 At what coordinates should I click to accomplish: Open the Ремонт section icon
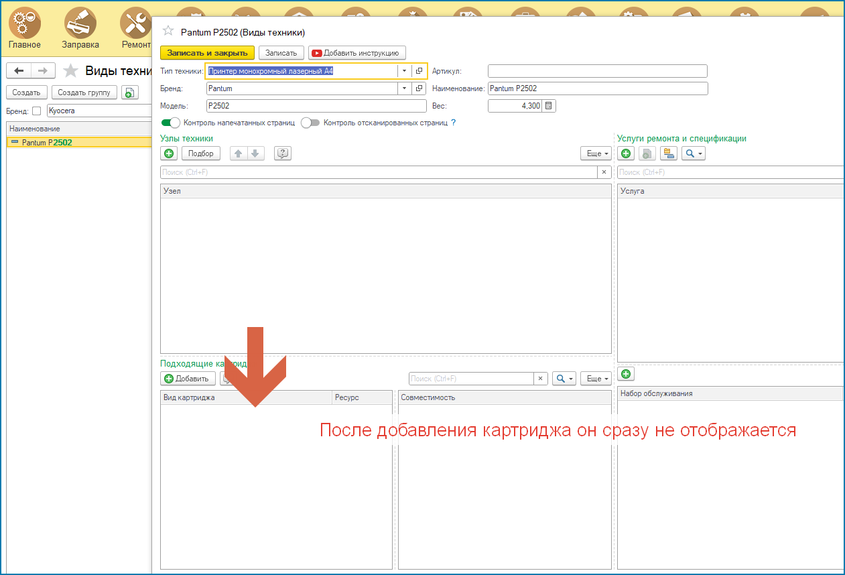[136, 23]
